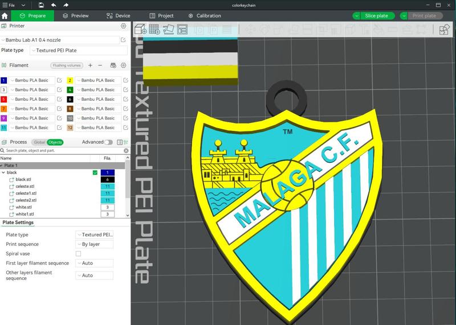Click the Add plate grid icon
456x325 pixels.
pos(154,30)
